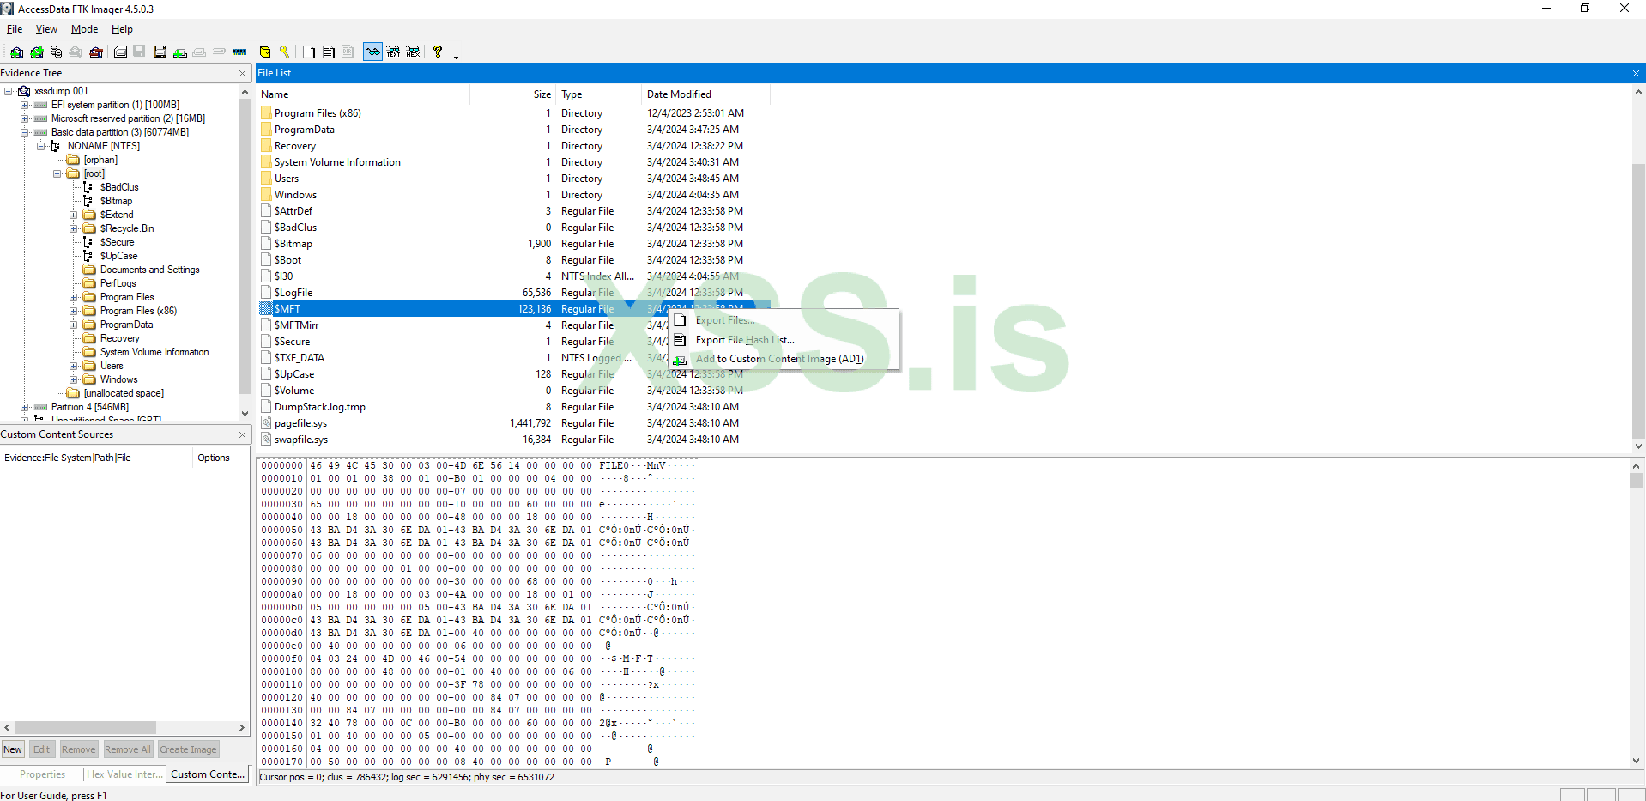Select DumpStack.log.tmp in File List
The width and height of the screenshot is (1646, 801).
click(x=319, y=407)
